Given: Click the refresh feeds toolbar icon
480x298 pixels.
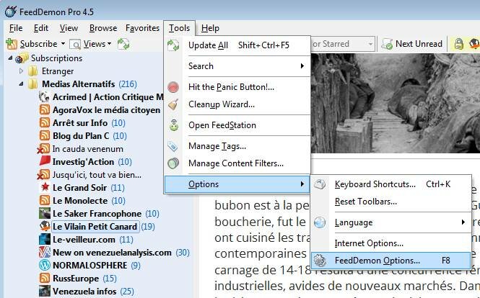Looking at the screenshot, I should 123,44.
